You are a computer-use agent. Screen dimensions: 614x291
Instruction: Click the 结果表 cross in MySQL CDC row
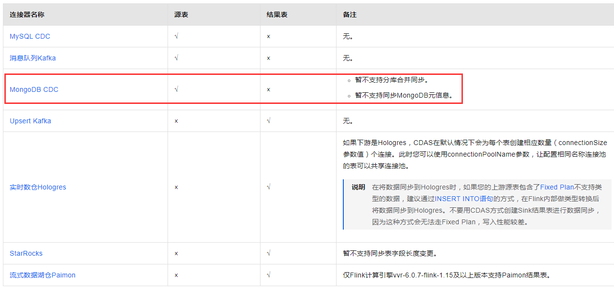[268, 37]
